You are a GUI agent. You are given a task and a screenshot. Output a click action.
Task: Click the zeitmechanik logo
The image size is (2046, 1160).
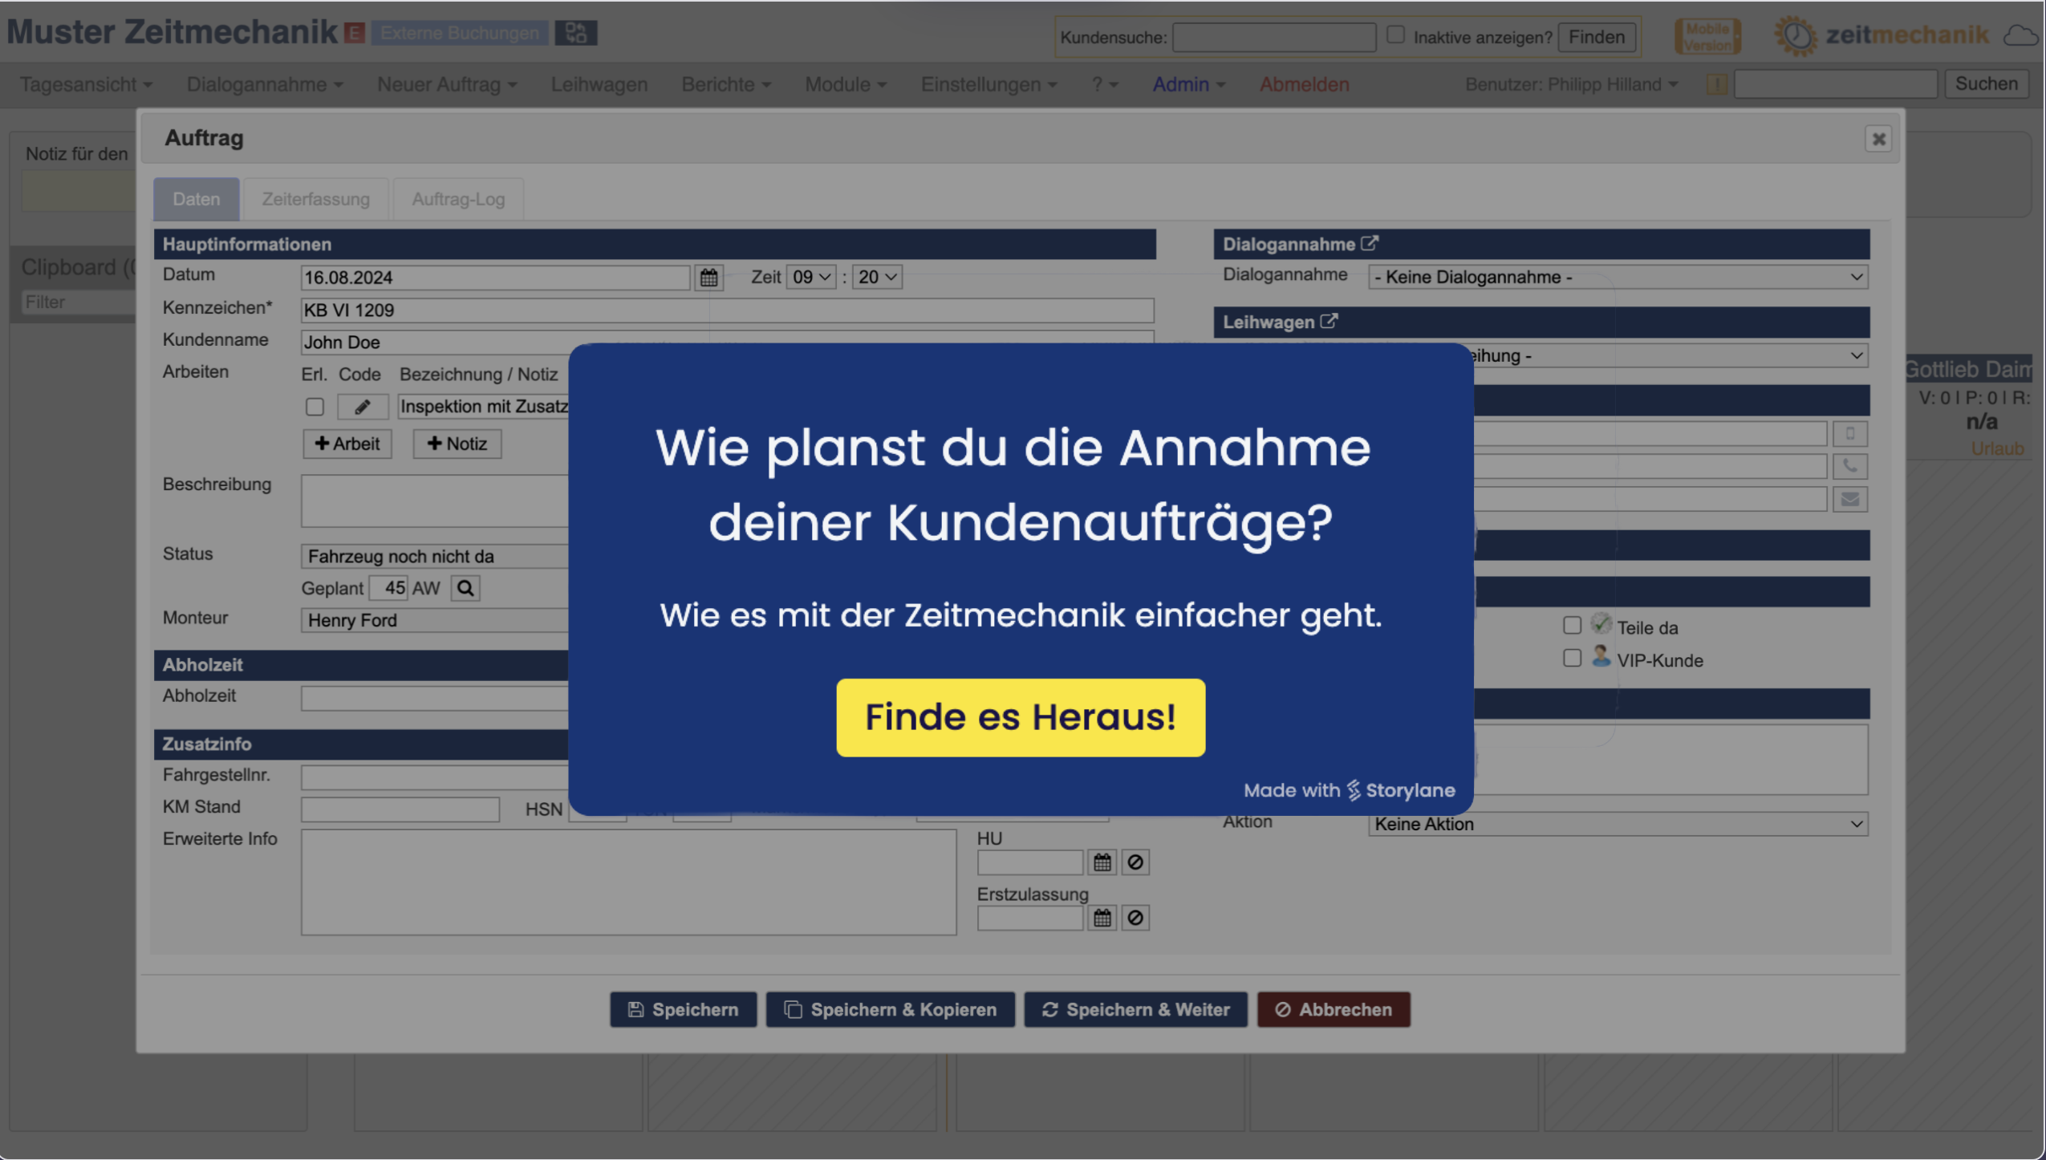coord(1882,35)
